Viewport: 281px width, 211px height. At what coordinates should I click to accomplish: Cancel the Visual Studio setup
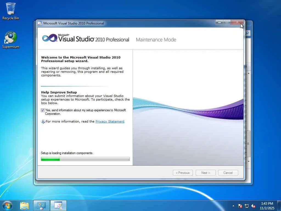point(228,173)
